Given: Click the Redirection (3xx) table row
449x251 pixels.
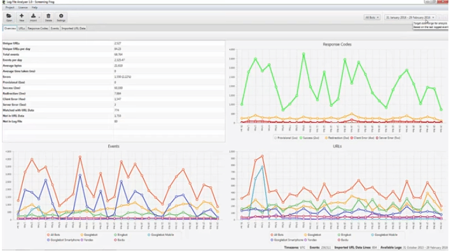Looking at the screenshot, I should click(114, 93).
